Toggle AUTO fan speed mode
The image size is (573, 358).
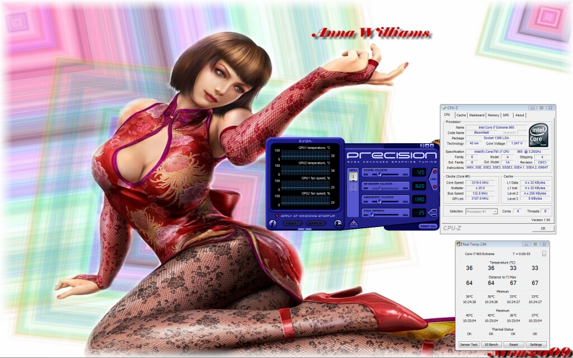[433, 213]
